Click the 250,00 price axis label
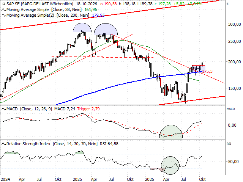This screenshot has width=243, height=182. point(235,41)
